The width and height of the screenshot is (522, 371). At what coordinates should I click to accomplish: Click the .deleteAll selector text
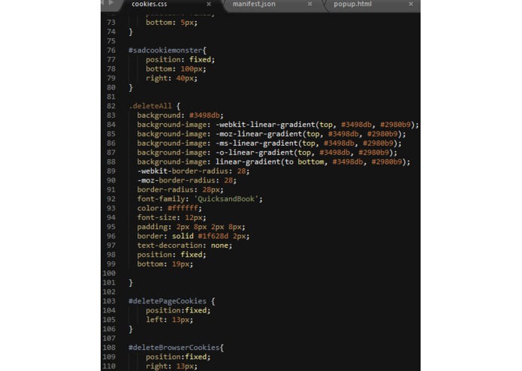tap(150, 106)
